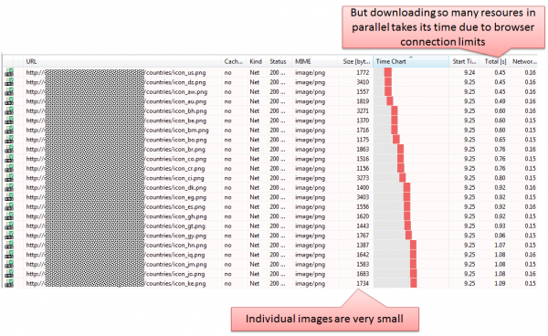Click the red time chart bar for icon_ke.png
Screen dimensions: 548x336
[414, 284]
